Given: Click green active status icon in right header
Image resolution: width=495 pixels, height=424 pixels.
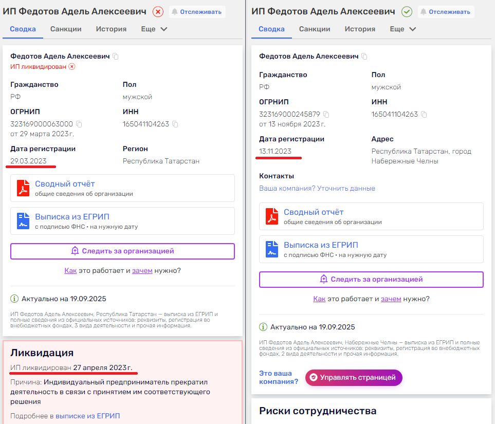Looking at the screenshot, I should coord(407,11).
